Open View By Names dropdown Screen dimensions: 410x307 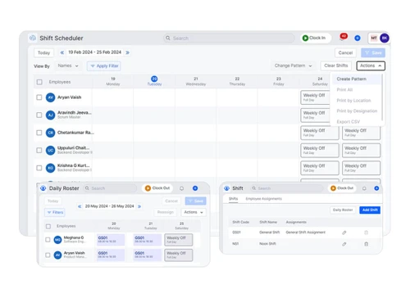[x=68, y=65]
